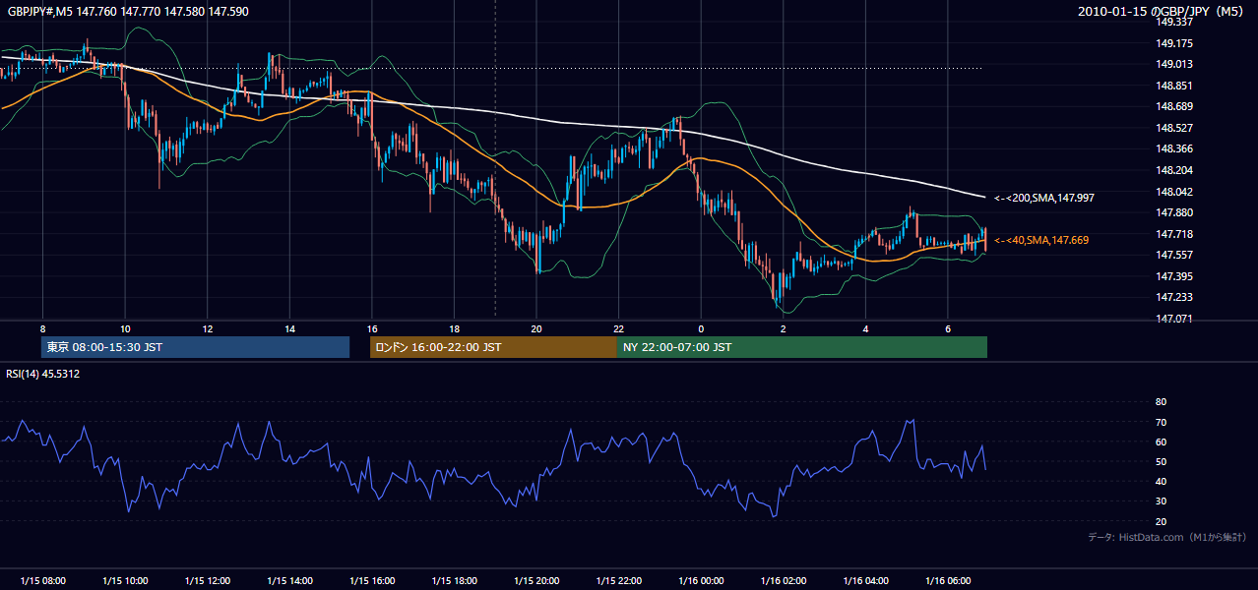Click price axis value 147.880
The height and width of the screenshot is (590, 1258).
[x=1174, y=212]
